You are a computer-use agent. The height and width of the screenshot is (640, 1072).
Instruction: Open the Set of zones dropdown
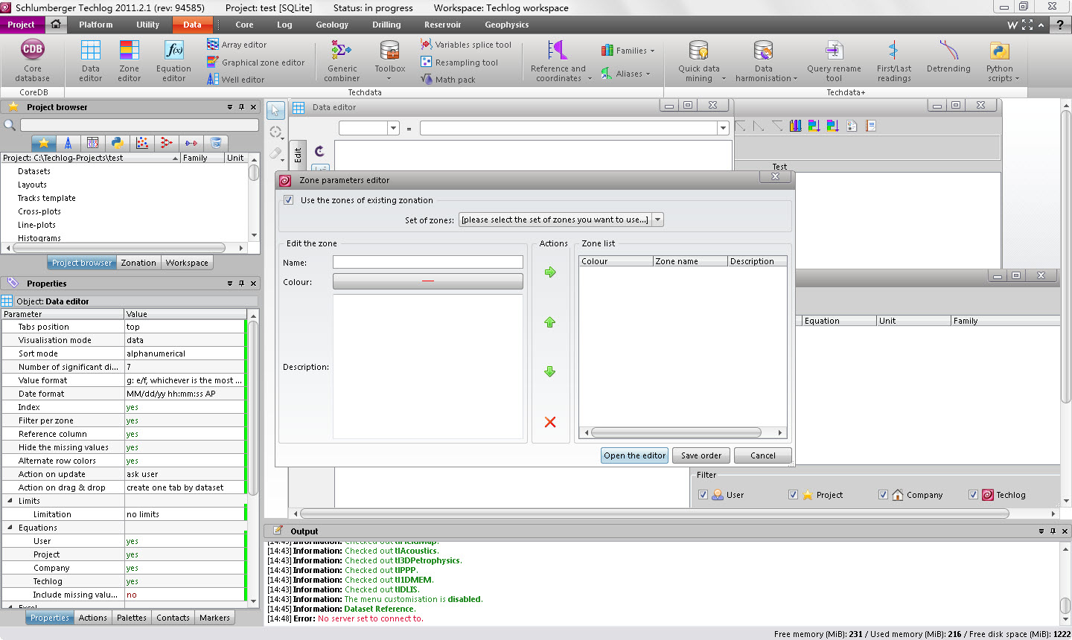tap(657, 220)
